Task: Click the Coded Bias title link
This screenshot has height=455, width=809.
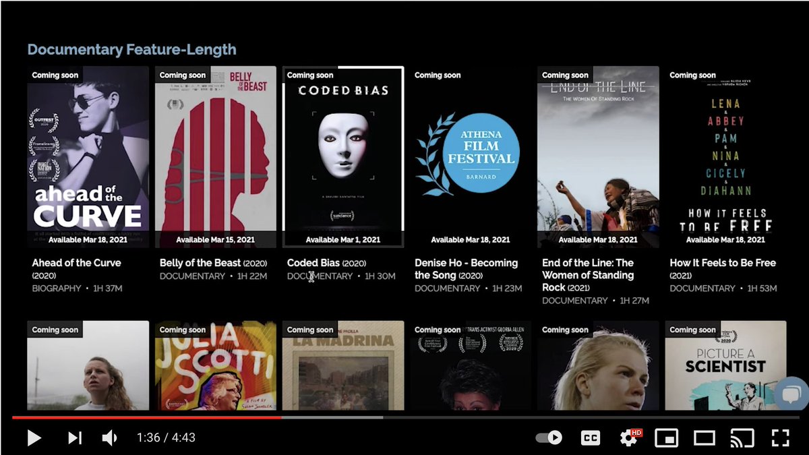Action: [x=314, y=263]
